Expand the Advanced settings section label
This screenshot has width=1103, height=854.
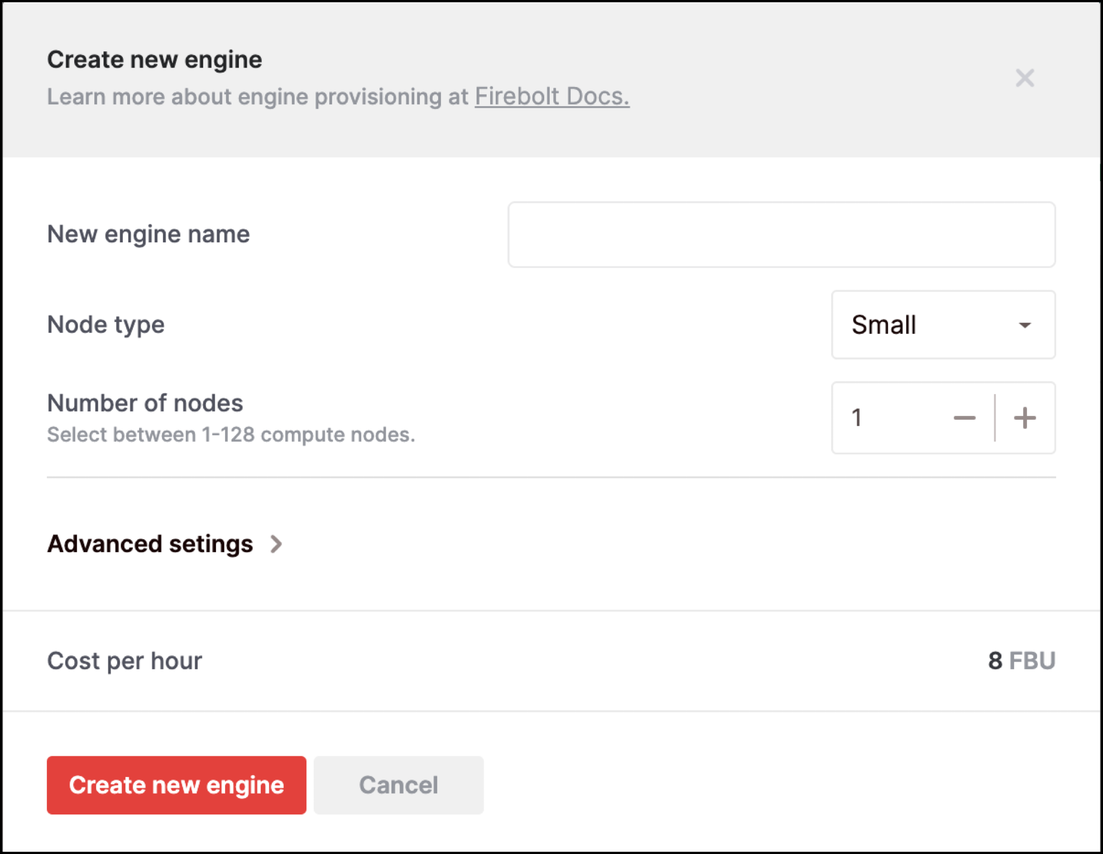(x=150, y=544)
